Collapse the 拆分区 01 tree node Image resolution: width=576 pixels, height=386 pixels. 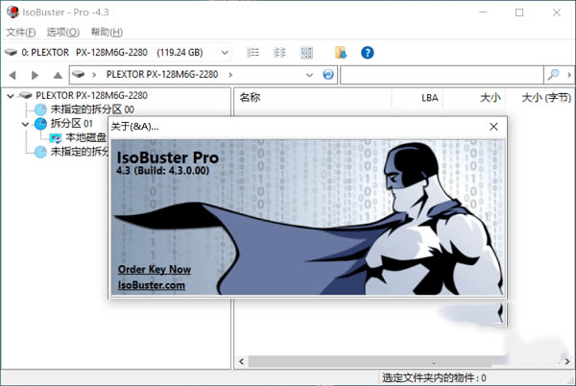point(25,124)
